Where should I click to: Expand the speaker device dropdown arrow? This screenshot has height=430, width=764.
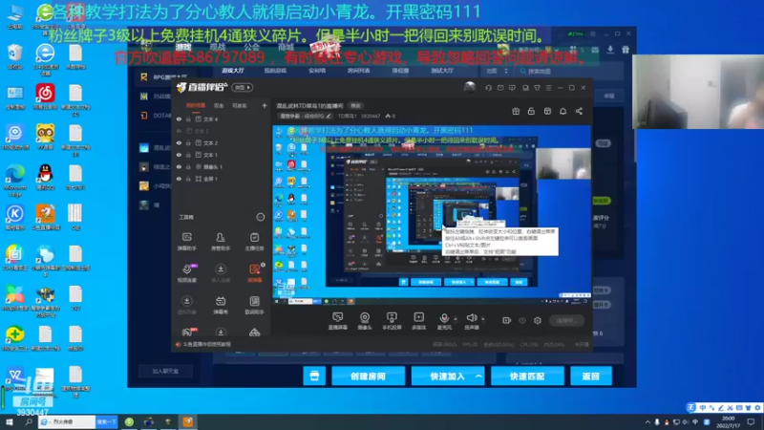click(483, 319)
